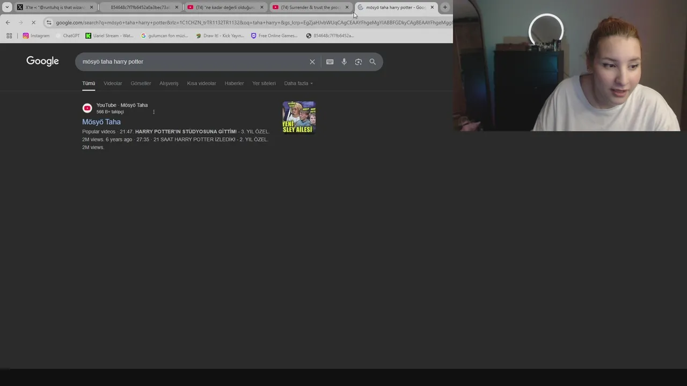Screen dimensions: 687x386
Task: Open the 'Draw It! - Kick Yayın...' bookmark
Action: coord(220,36)
